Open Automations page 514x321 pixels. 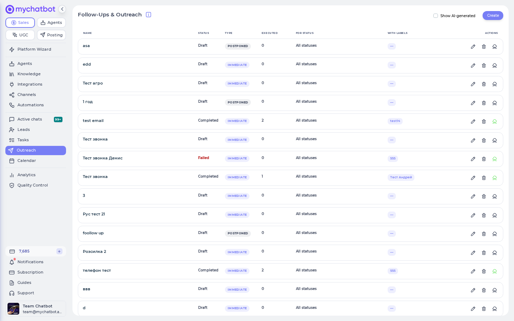pyautogui.click(x=36, y=105)
